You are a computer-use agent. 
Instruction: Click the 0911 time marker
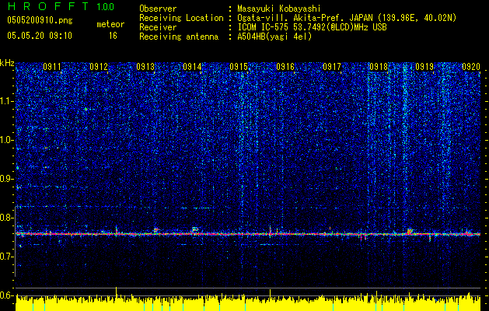[x=52, y=67]
